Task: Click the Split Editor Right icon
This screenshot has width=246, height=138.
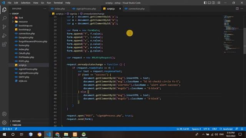Action: tap(237, 8)
